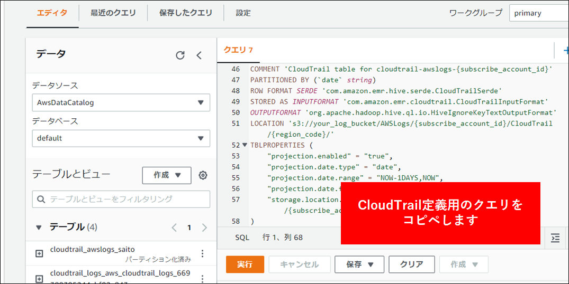
Task: Open actions menu for cloudtrail_awslogs_saito table
Action: [x=201, y=253]
